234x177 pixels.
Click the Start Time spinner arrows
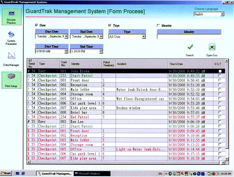pyautogui.click(x=66, y=51)
